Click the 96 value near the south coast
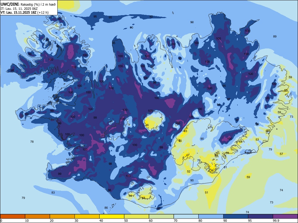This screenshot has width=298, height=223. point(109,190)
